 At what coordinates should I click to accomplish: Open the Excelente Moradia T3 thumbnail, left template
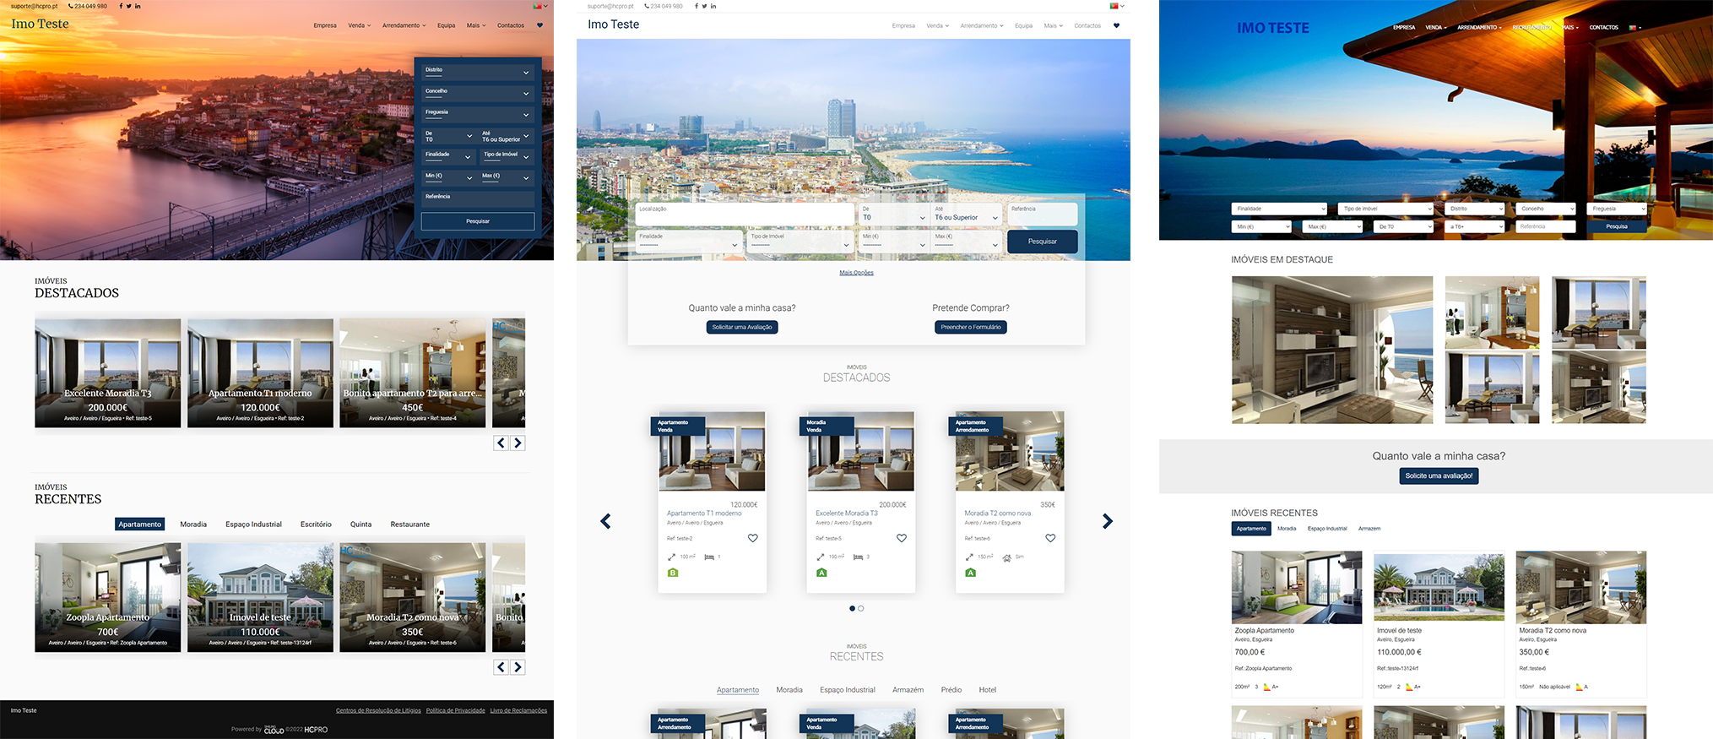coord(108,372)
